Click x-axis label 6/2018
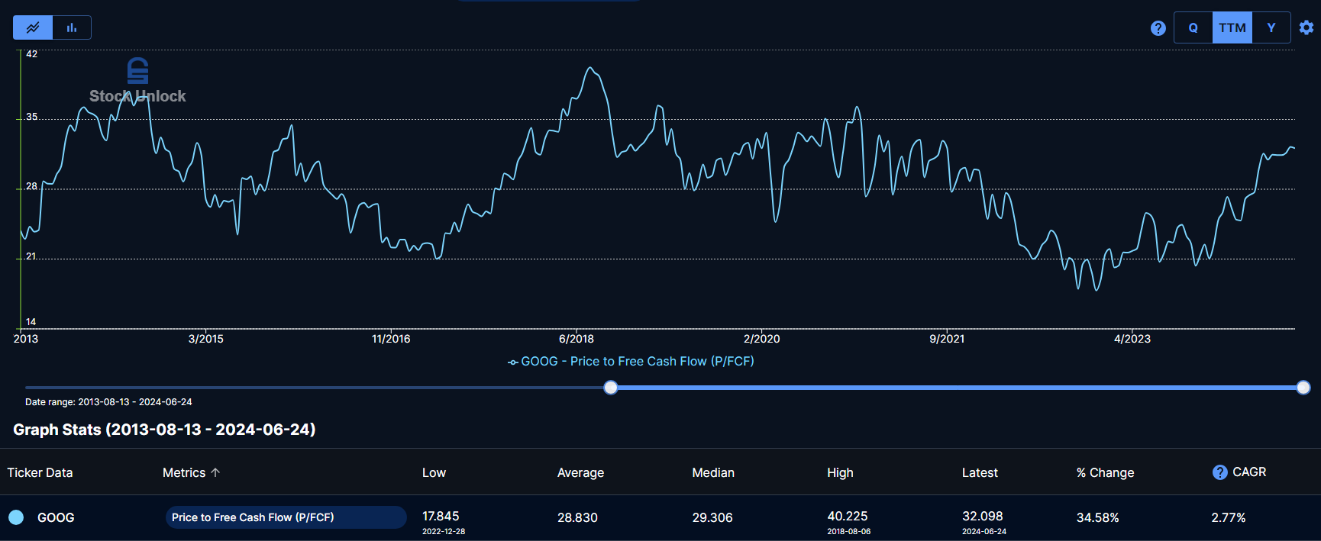The height and width of the screenshot is (541, 1321). tap(577, 339)
